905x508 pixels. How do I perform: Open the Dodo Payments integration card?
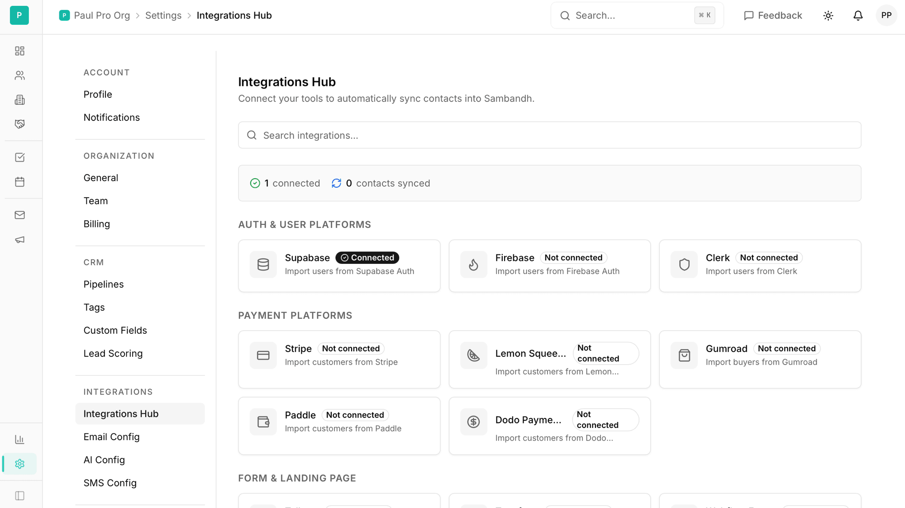point(549,426)
